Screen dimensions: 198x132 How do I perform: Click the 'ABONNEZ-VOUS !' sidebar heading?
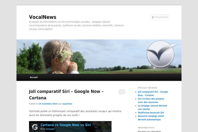tap(146, 128)
